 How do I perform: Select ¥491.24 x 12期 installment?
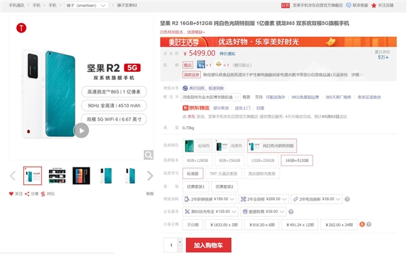click(x=300, y=224)
